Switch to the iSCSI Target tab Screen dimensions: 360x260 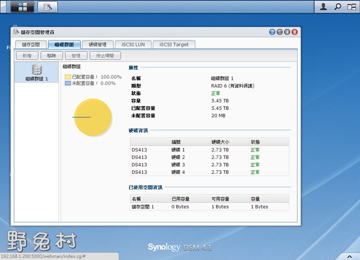[x=174, y=44]
